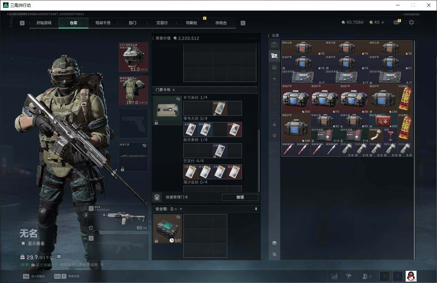Click the Ctrl F 转移全部 button
Viewport: 437px width, 283px height.
[67, 276]
